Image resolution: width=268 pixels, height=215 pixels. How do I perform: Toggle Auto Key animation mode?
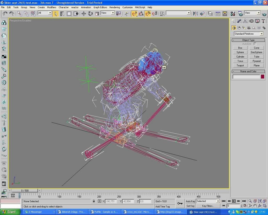click(x=190, y=201)
